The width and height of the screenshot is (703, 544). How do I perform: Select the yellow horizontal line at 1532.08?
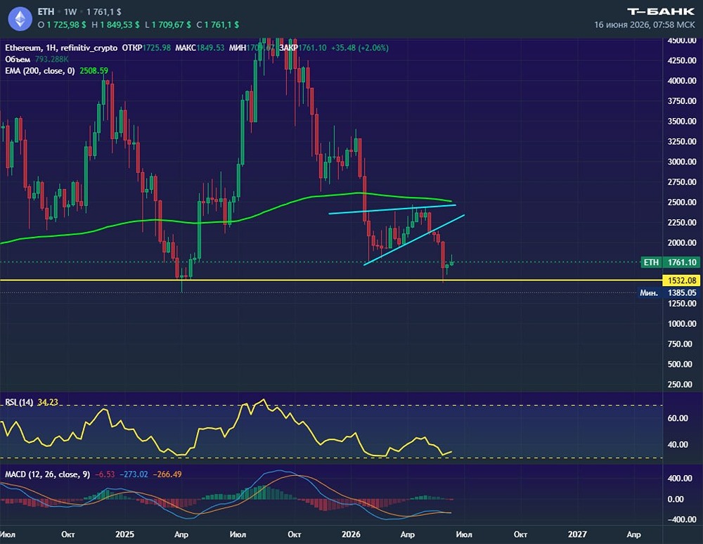[x=331, y=280]
